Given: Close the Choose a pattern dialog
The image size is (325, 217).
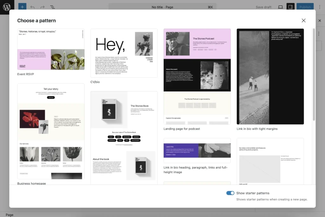Looking at the screenshot, I should [303, 21].
